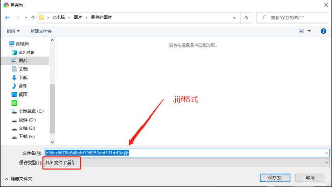The width and height of the screenshot is (332, 187).
Task: Collapse folders with 隐藏文件夹
Action: (18, 179)
